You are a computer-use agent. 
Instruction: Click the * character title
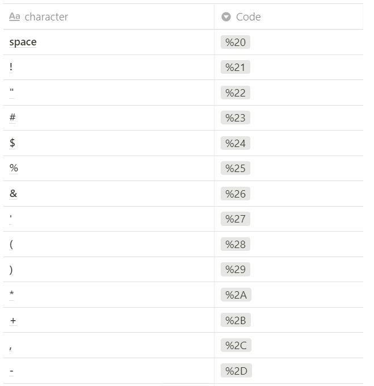click(12, 295)
